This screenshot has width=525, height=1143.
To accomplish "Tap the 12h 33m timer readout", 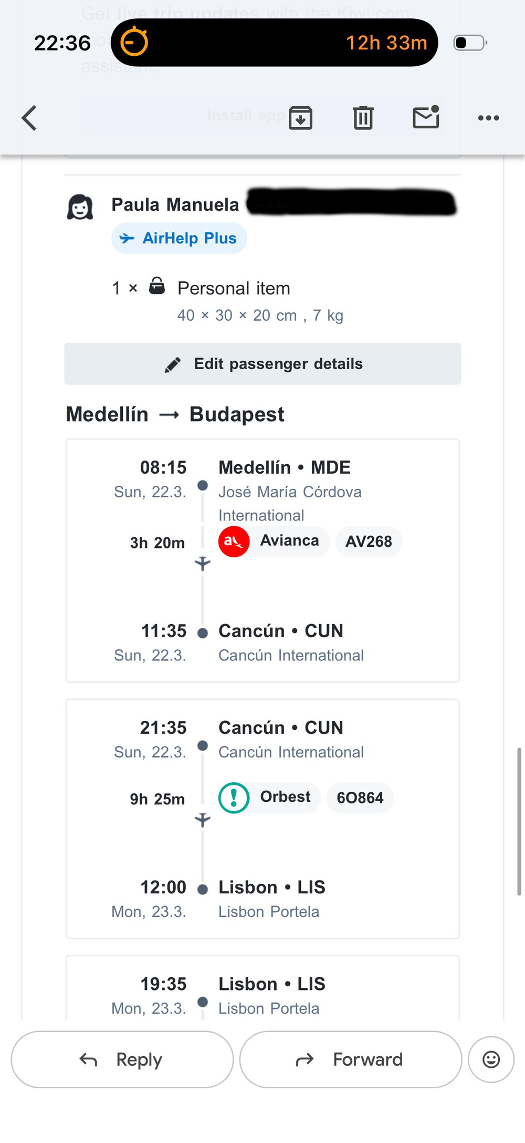I will pos(386,43).
